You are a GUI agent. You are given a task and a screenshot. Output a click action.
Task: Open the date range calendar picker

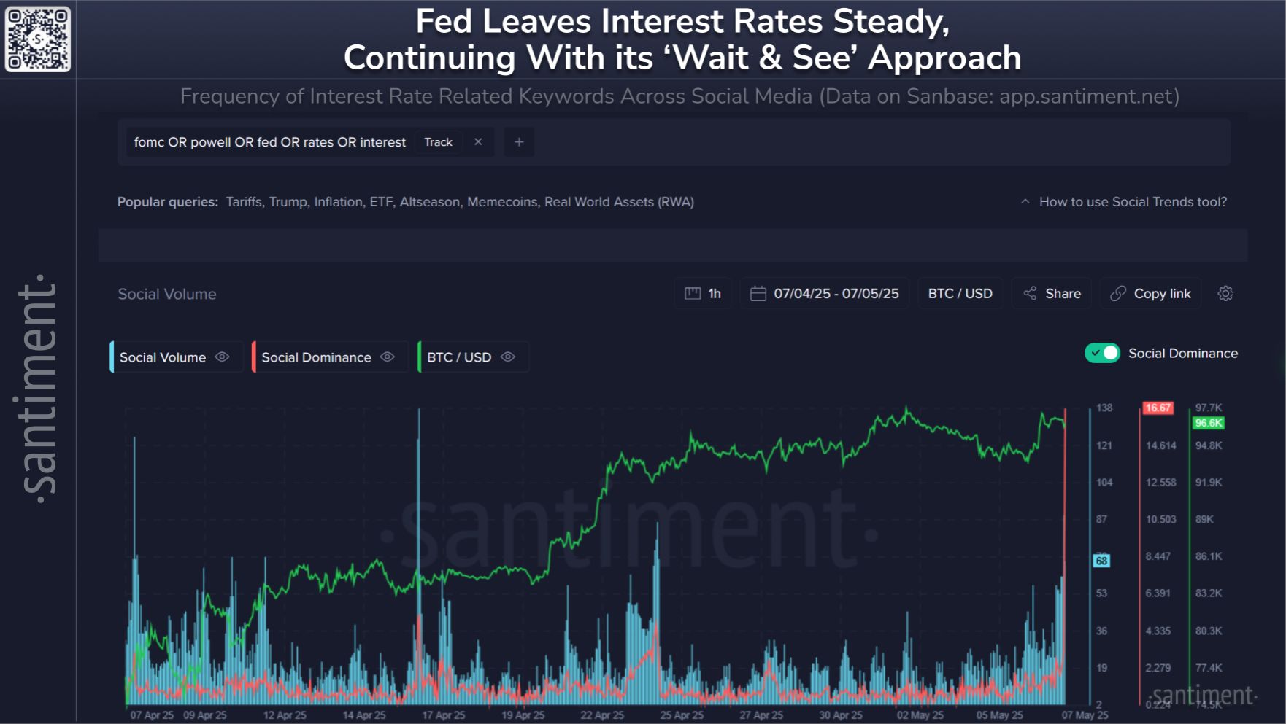[x=758, y=294]
